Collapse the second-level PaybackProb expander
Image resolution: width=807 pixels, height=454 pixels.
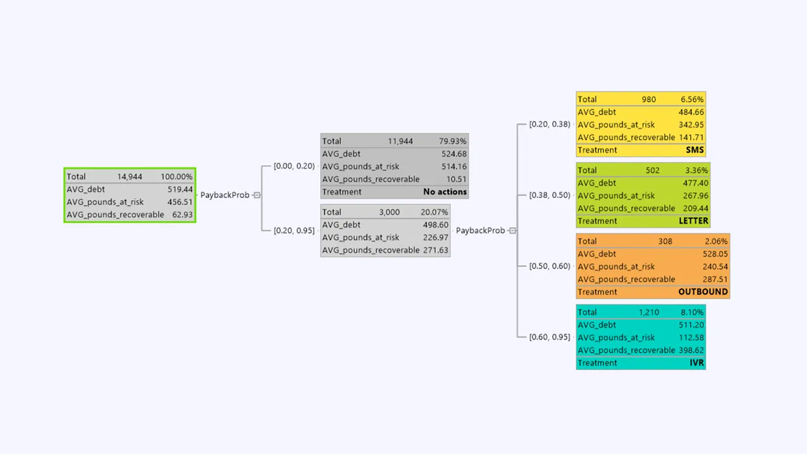click(x=512, y=231)
